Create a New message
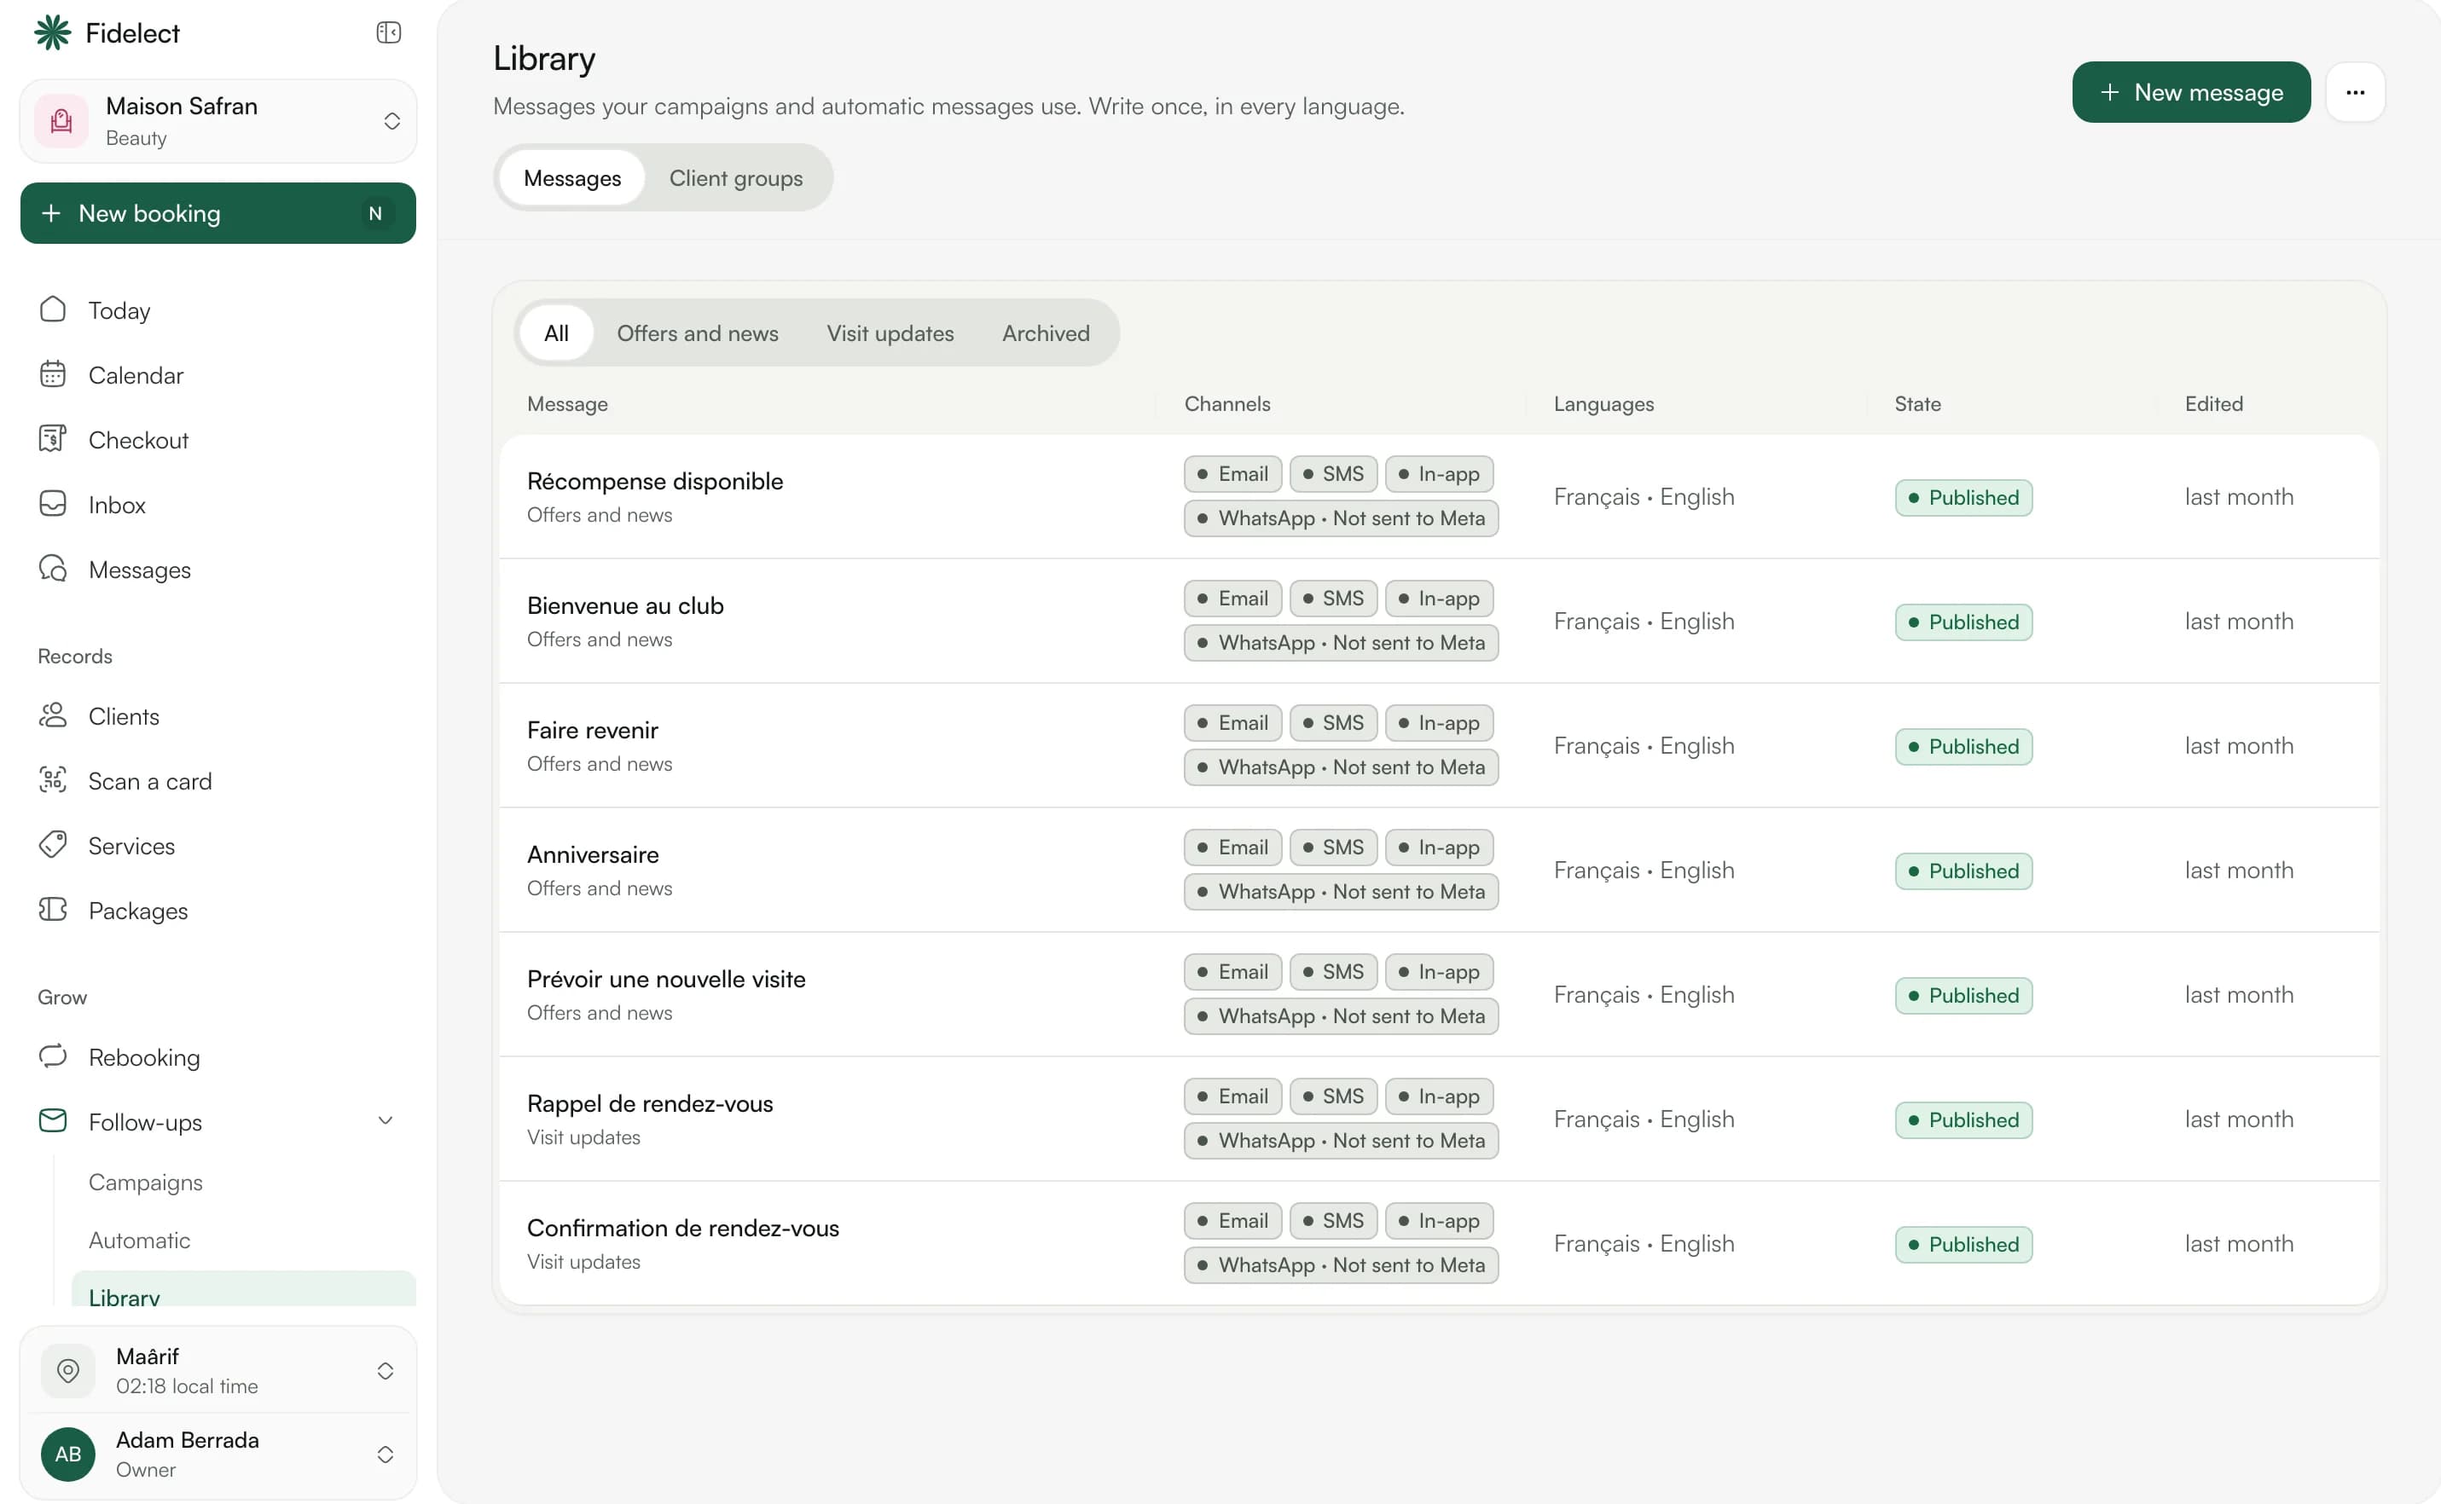The width and height of the screenshot is (2441, 1504). pyautogui.click(x=2191, y=92)
